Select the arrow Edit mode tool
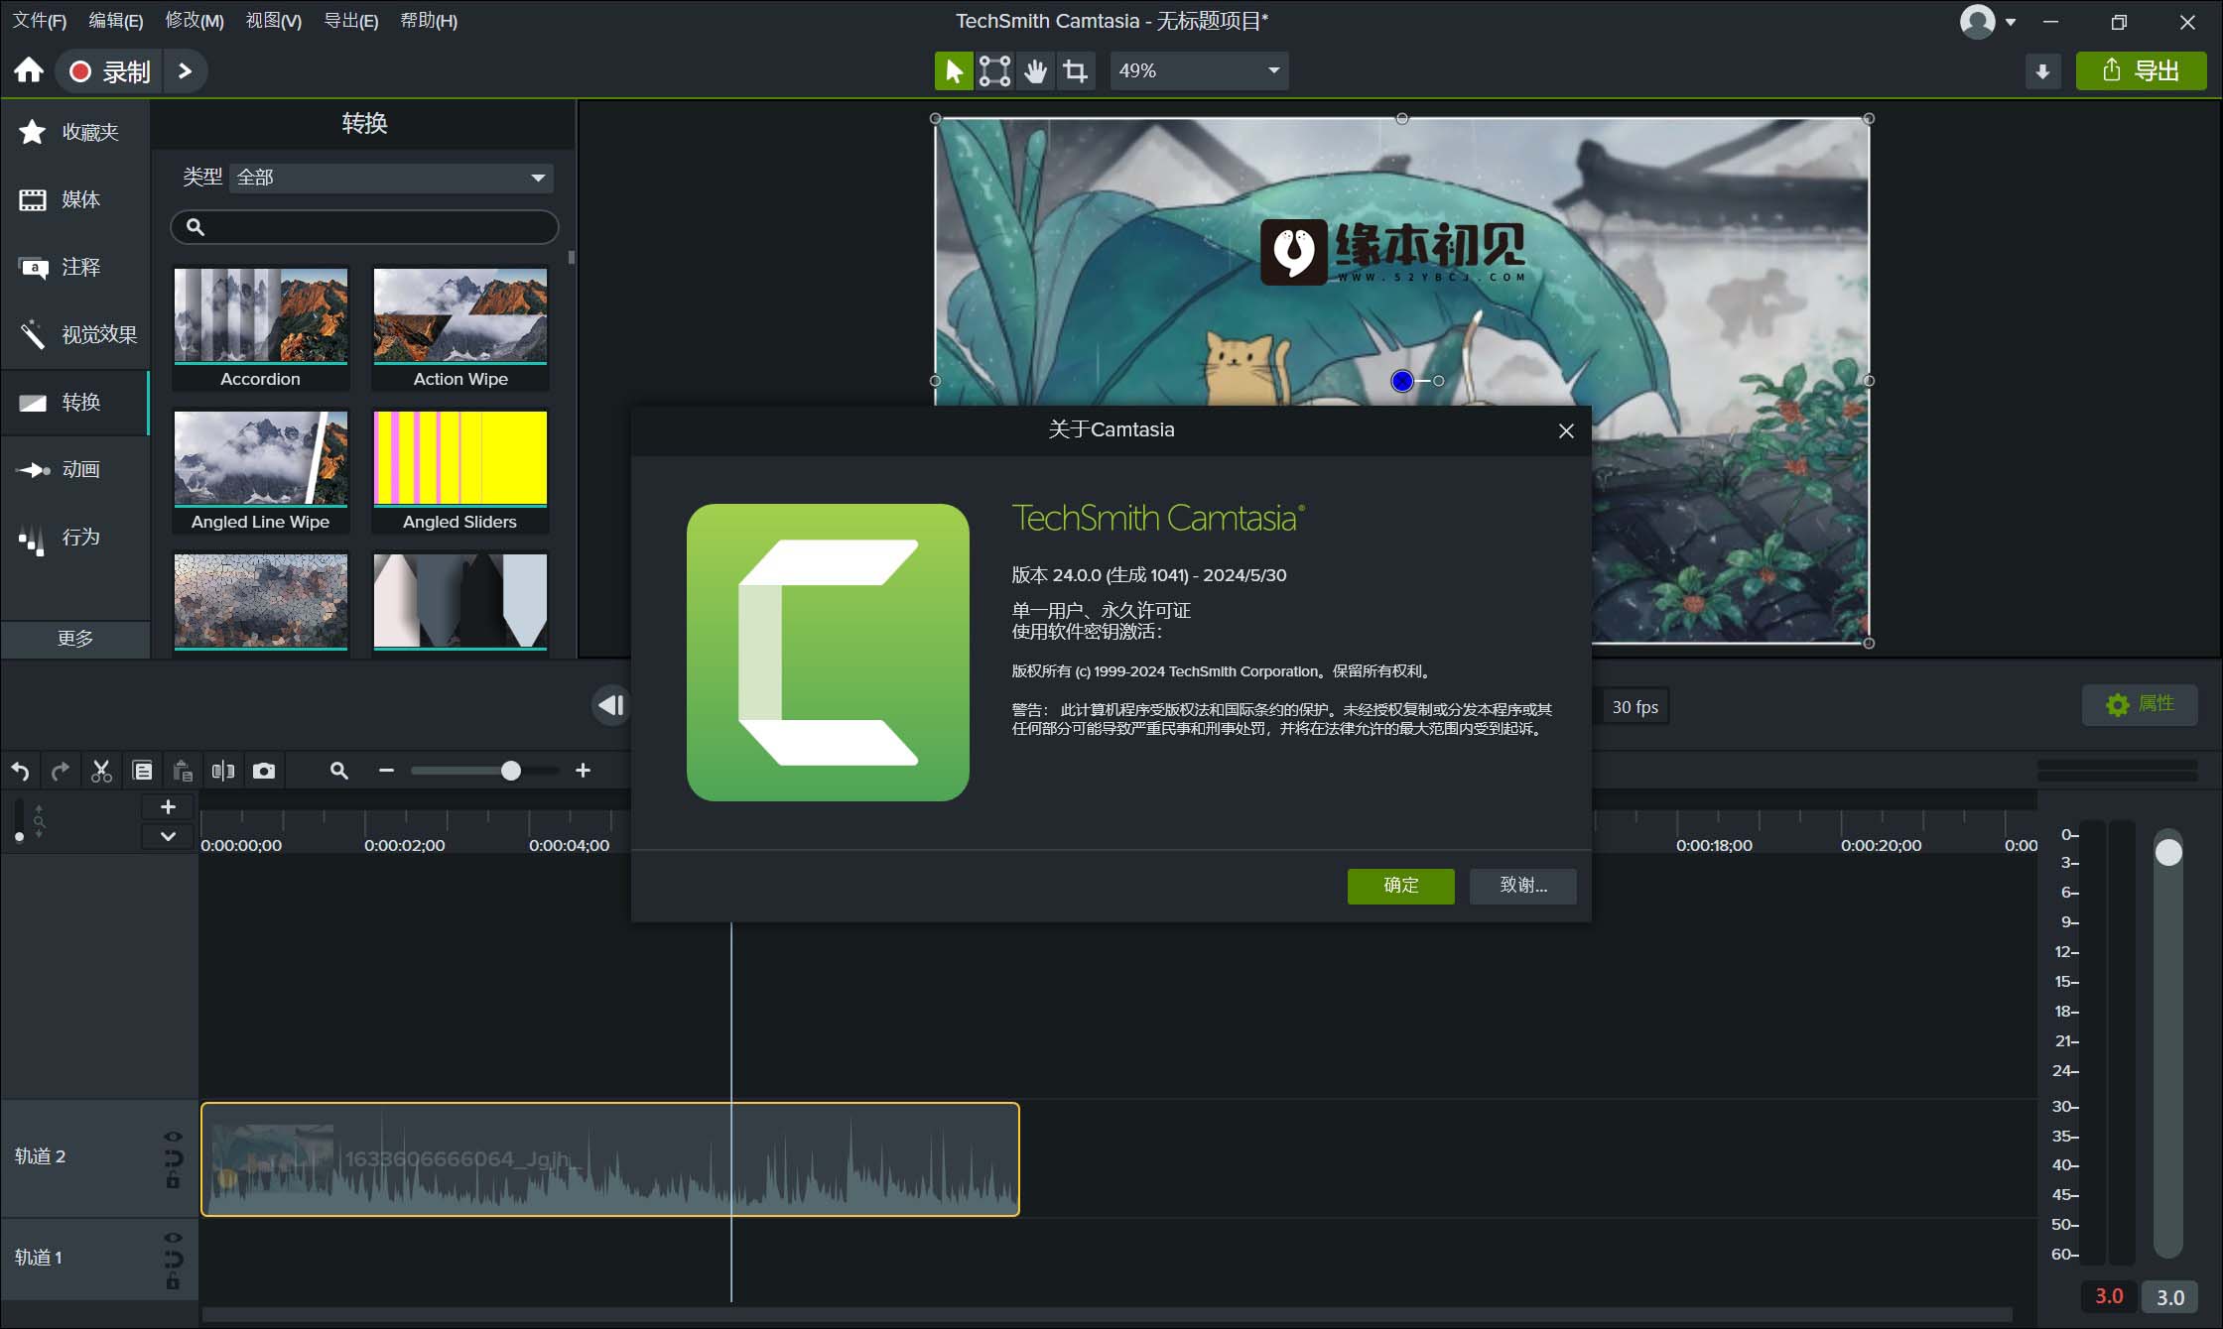The width and height of the screenshot is (2223, 1329). pyautogui.click(x=954, y=70)
